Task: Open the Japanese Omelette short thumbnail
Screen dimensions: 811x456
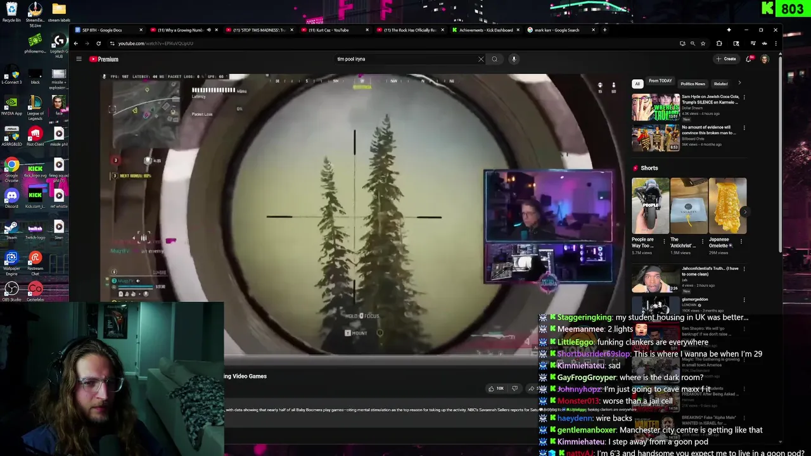Action: click(727, 206)
